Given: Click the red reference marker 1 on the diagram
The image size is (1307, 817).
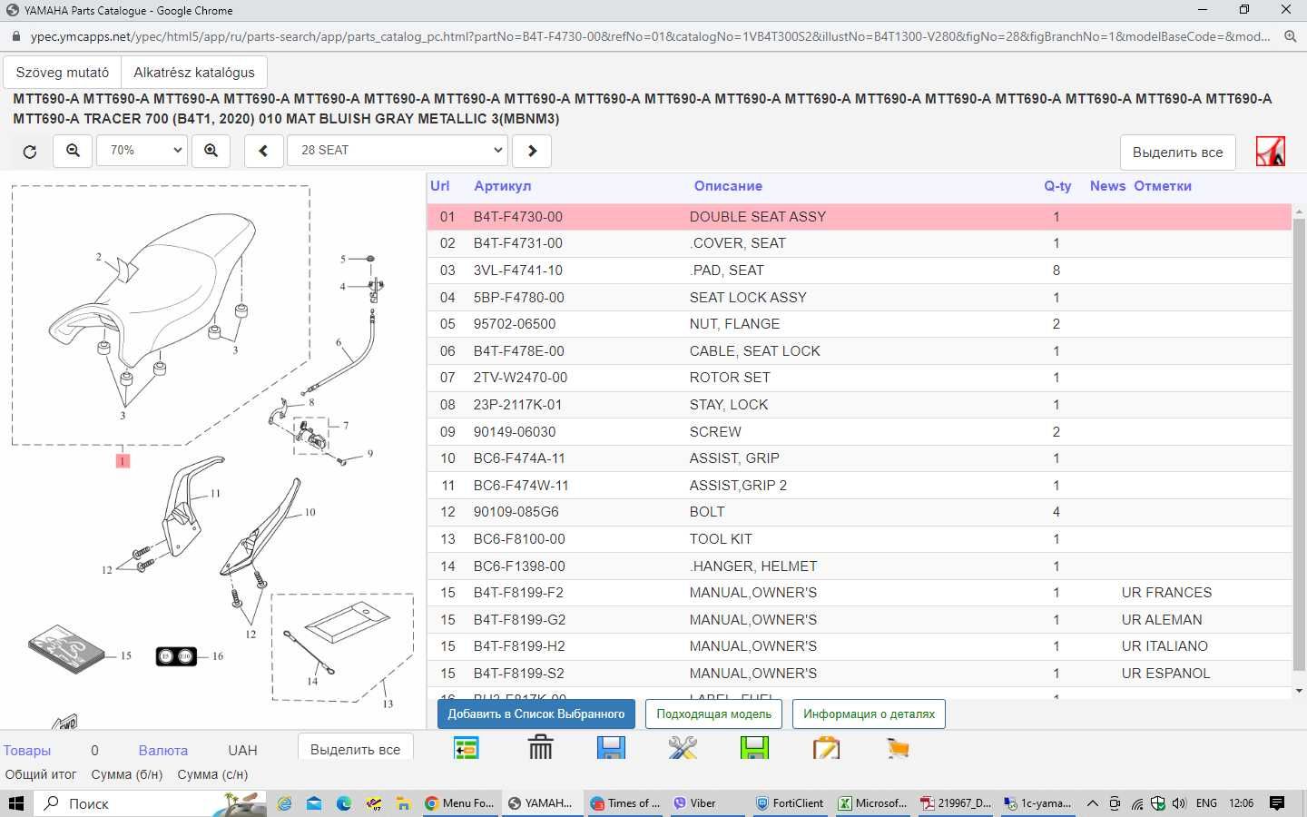Looking at the screenshot, I should click(123, 461).
